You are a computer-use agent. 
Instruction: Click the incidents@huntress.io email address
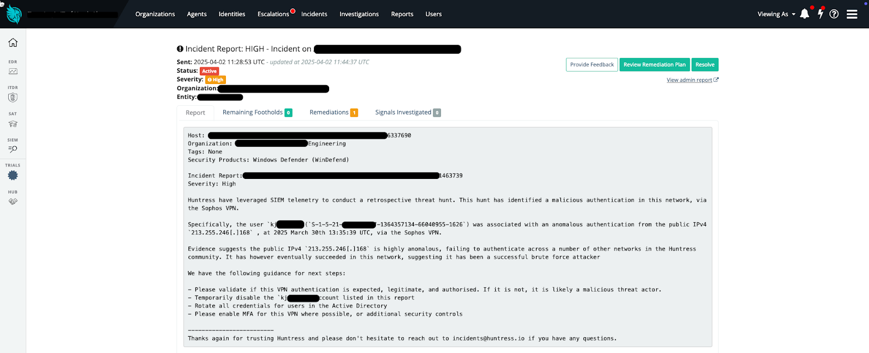coord(489,338)
